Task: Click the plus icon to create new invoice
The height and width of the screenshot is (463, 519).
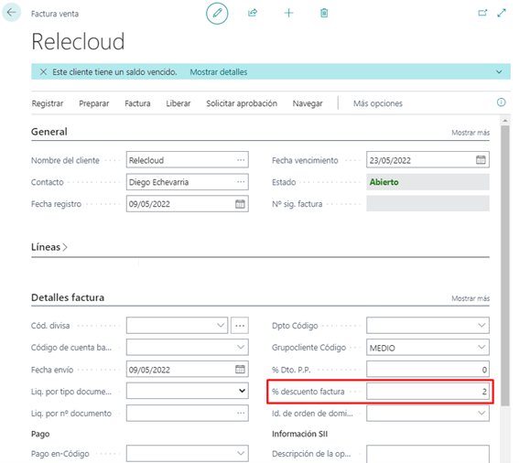Action: click(288, 13)
